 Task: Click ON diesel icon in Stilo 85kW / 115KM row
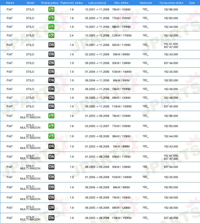tap(51, 45)
